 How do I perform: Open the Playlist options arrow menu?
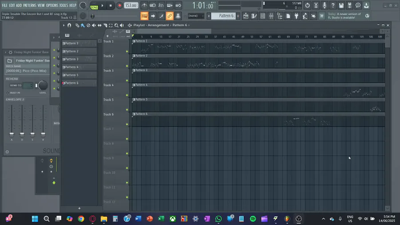pyautogui.click(x=64, y=25)
